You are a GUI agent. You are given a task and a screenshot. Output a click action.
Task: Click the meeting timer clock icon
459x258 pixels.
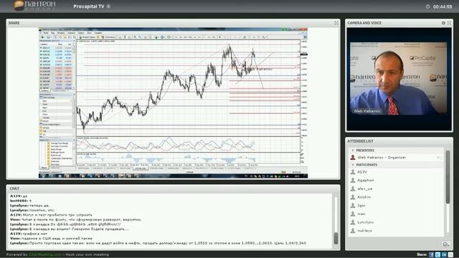point(427,6)
